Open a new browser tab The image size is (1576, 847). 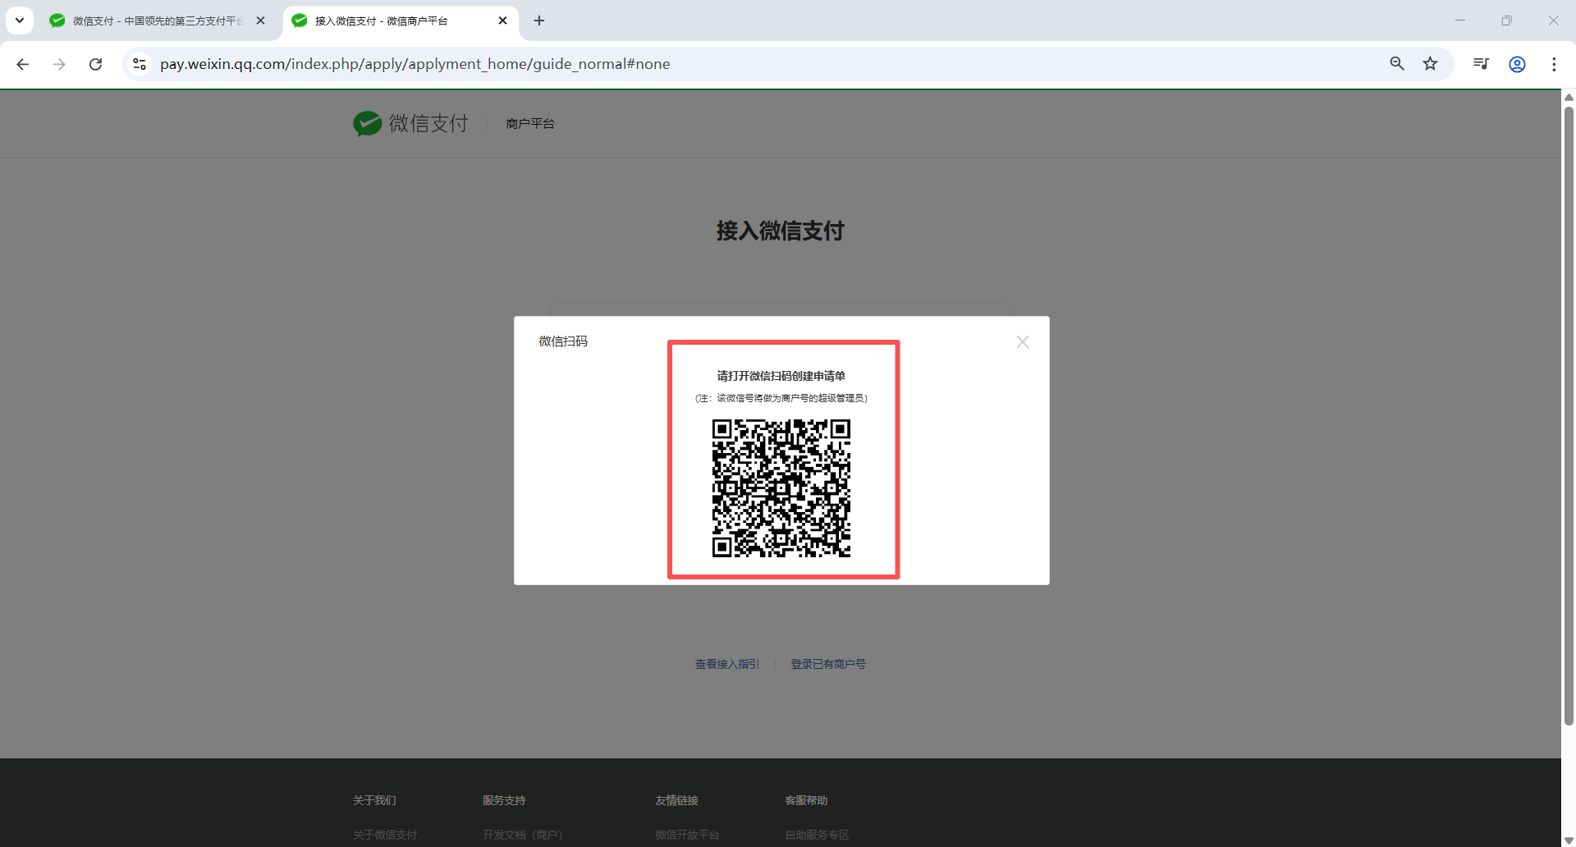click(539, 21)
